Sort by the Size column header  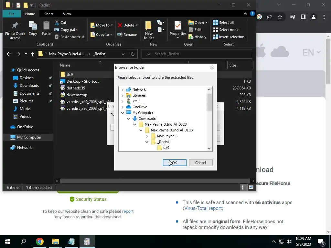click(233, 65)
